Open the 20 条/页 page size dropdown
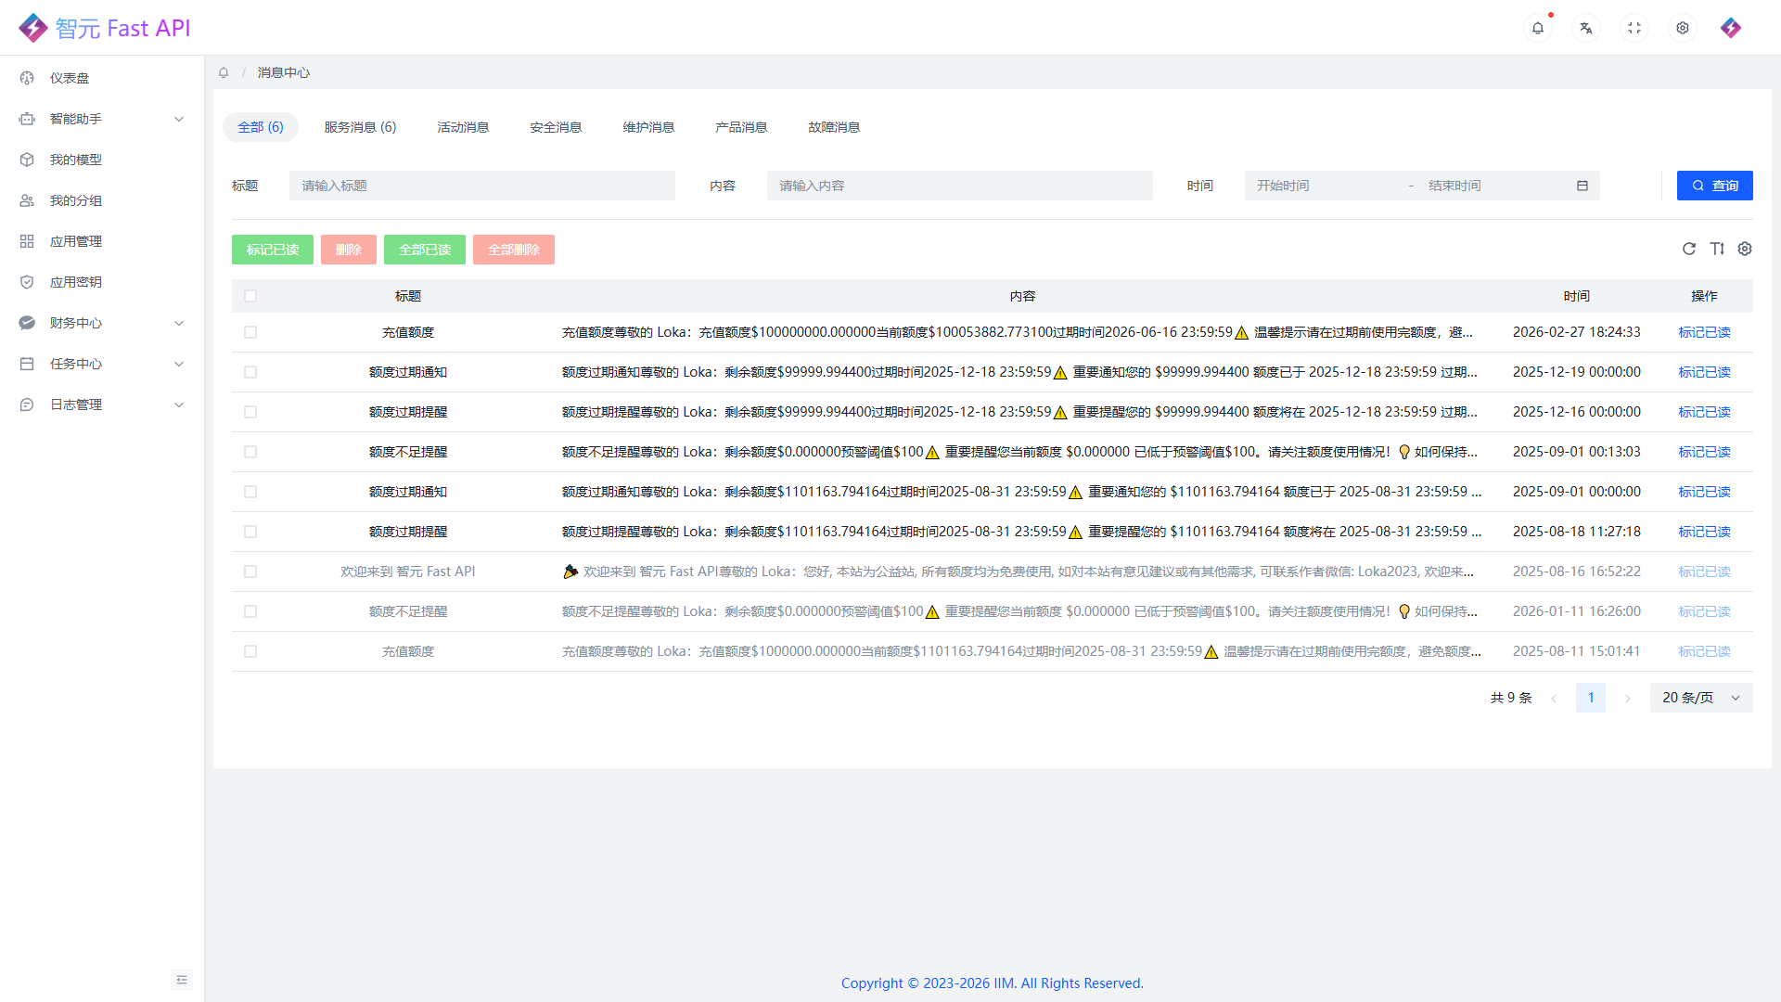Viewport: 1781px width, 1002px height. (1700, 698)
